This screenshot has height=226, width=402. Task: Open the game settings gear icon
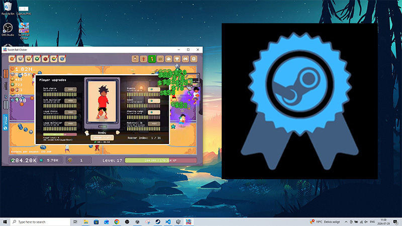[194, 59]
